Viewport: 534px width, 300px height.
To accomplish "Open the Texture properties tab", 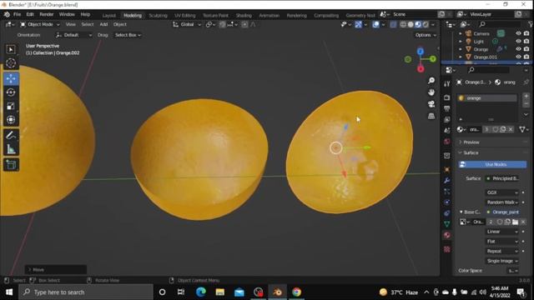I will [x=447, y=249].
